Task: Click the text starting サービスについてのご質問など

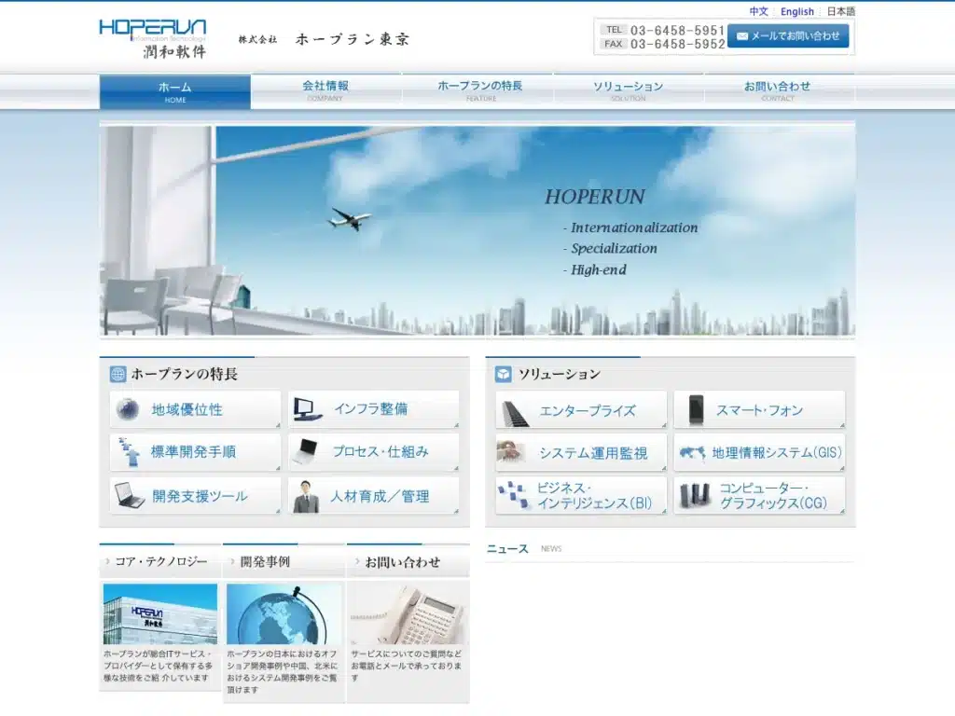Action: pos(407,666)
